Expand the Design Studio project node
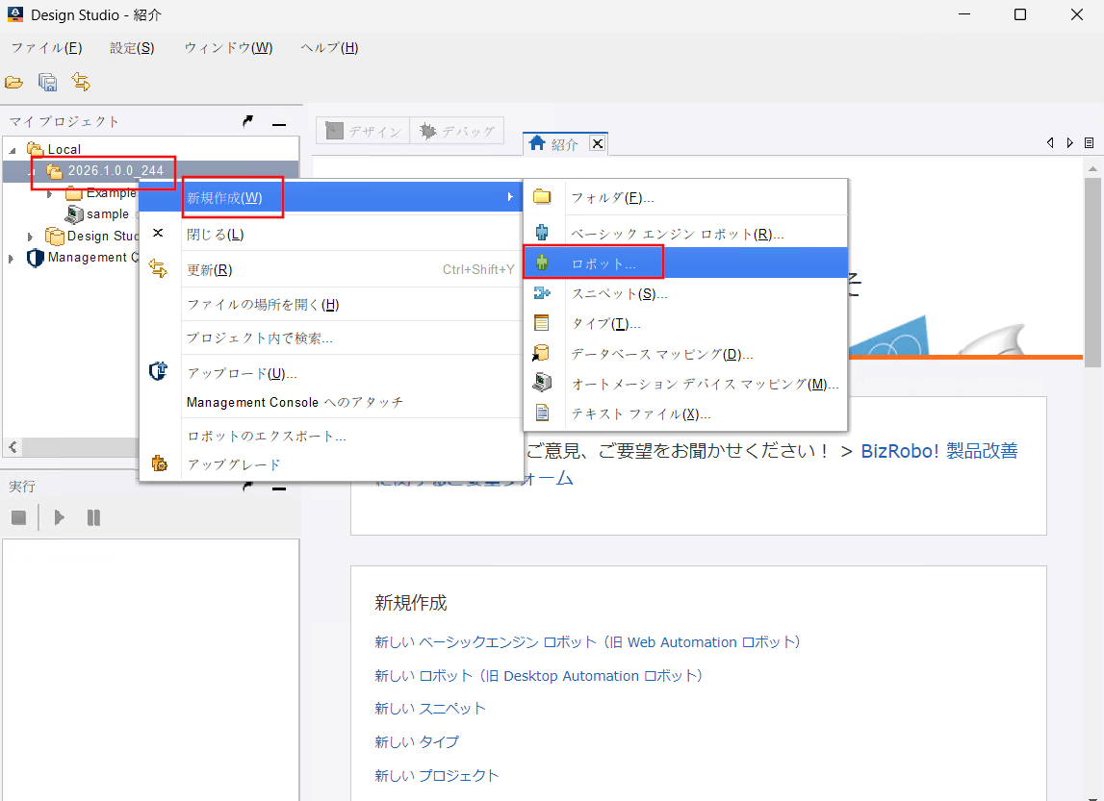 pos(30,237)
